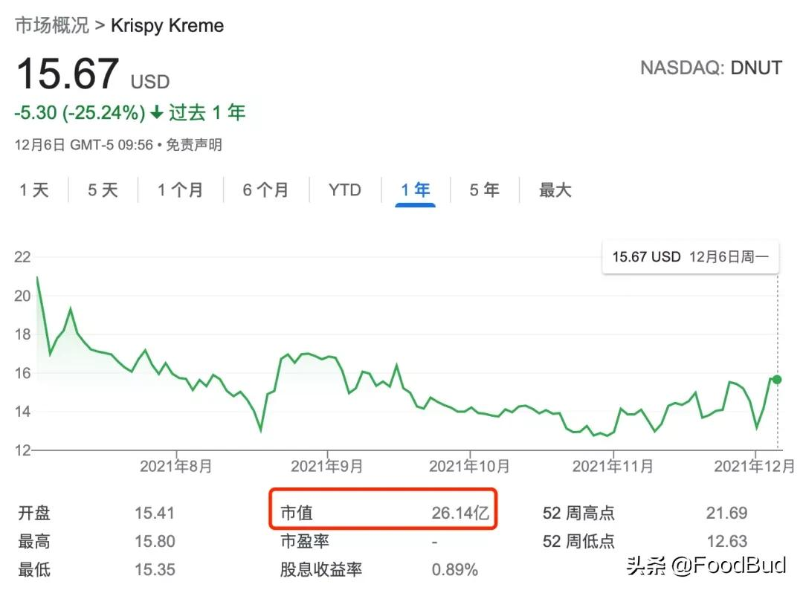Select the 1 年 time range tab
803x593 pixels.
pyautogui.click(x=415, y=189)
